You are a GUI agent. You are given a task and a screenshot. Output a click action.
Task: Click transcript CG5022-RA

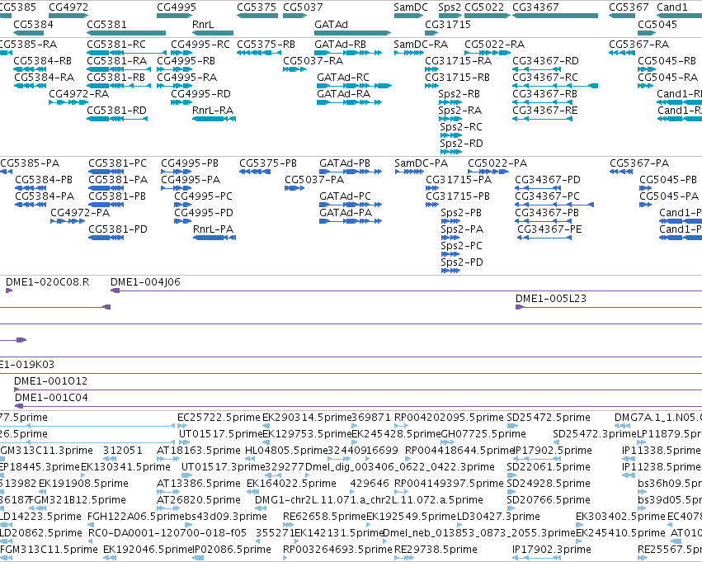pos(494,44)
